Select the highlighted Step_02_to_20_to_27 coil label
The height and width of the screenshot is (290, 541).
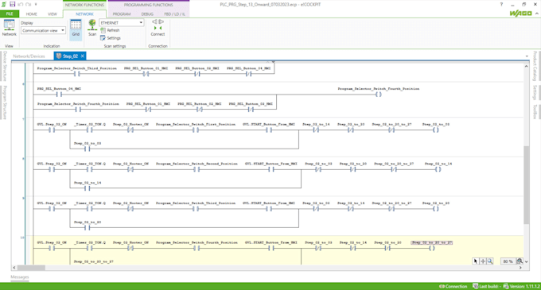click(x=432, y=242)
